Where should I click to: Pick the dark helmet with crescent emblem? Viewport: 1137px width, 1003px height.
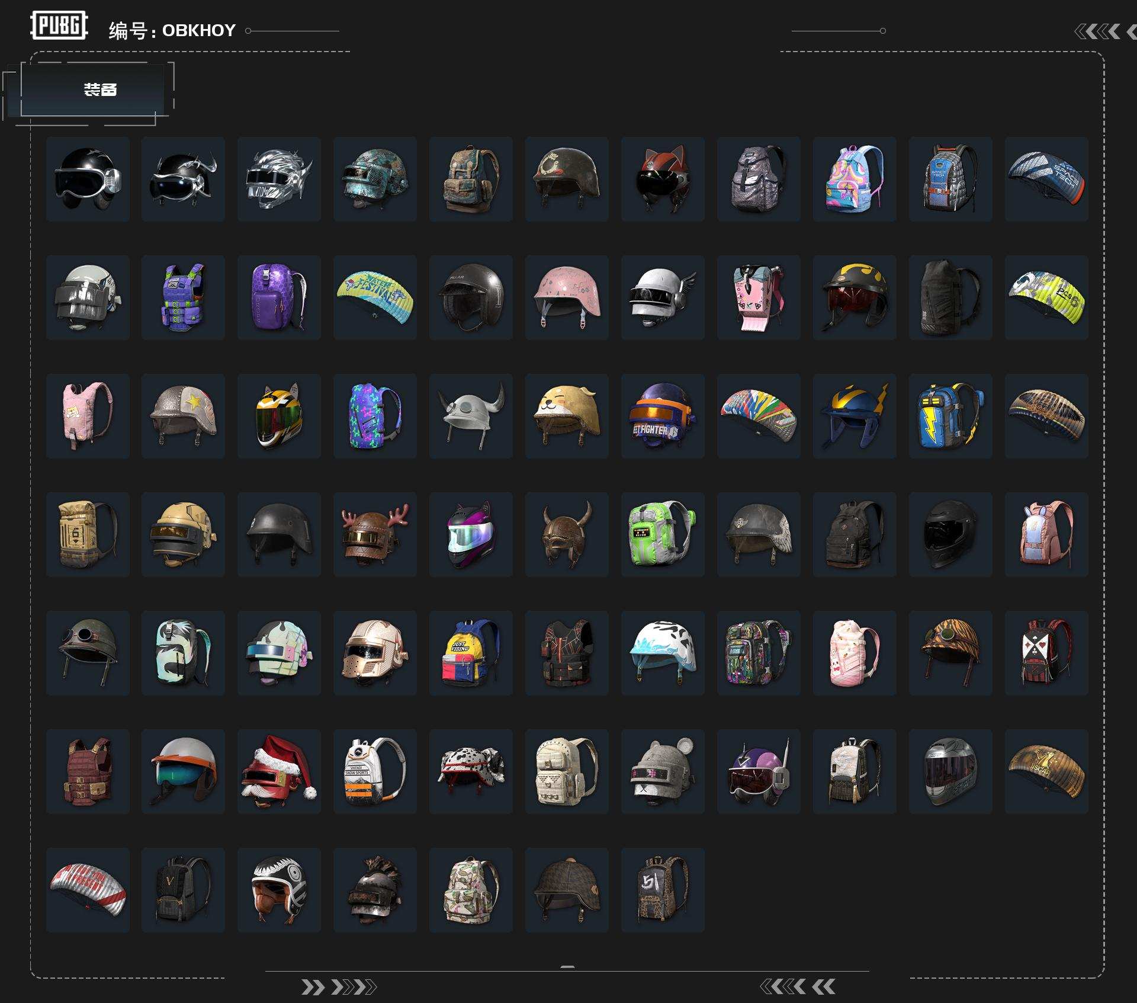pos(567,179)
